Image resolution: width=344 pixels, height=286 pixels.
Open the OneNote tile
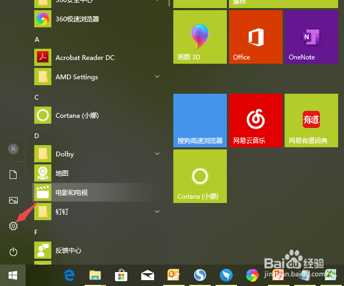click(311, 37)
